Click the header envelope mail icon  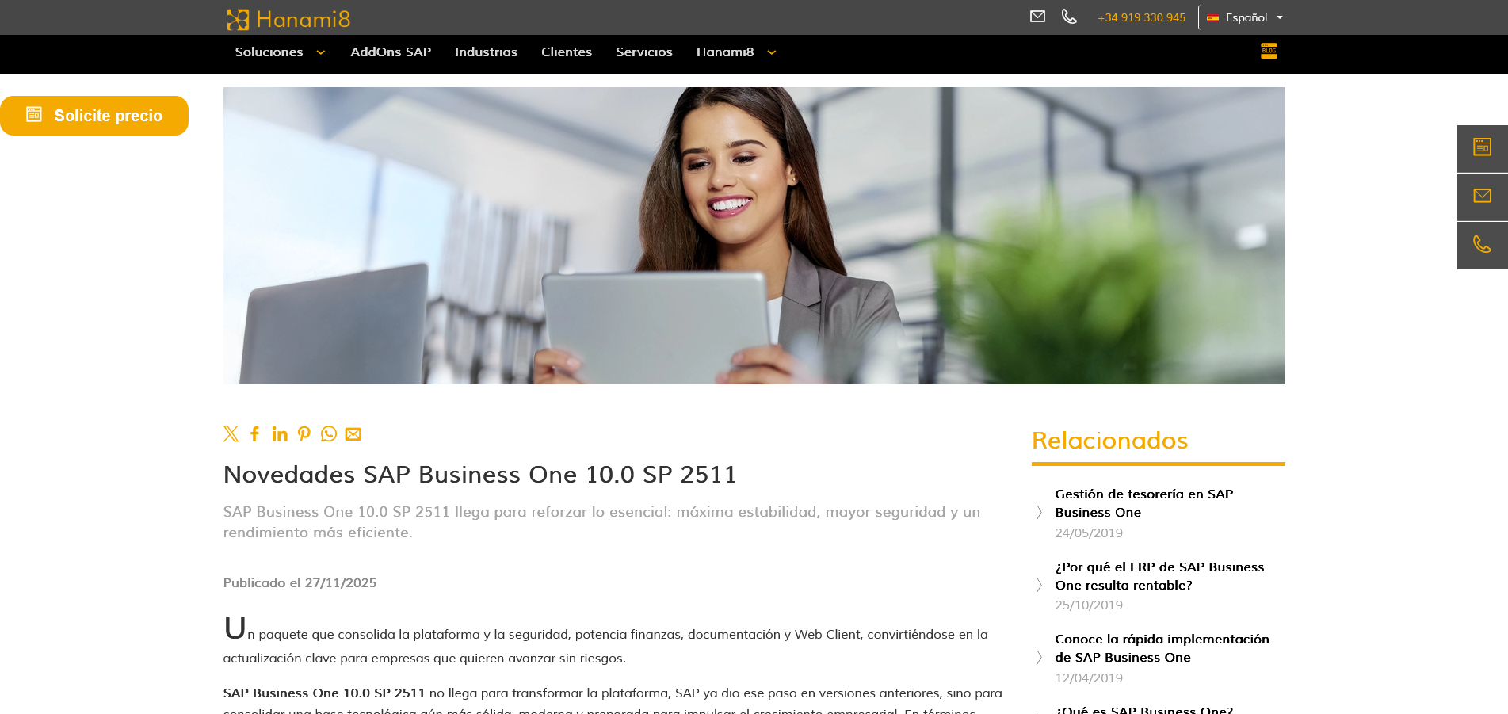point(1037,16)
